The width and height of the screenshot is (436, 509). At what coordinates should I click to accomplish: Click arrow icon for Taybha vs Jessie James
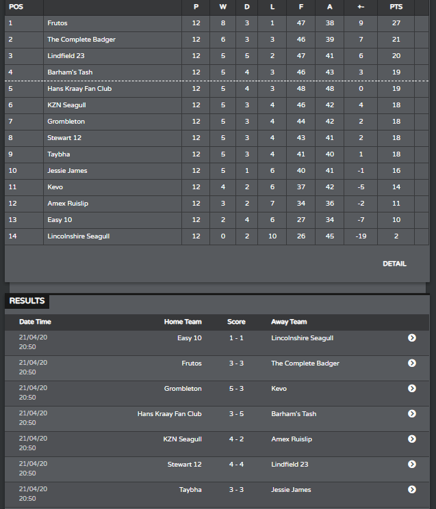pos(411,490)
